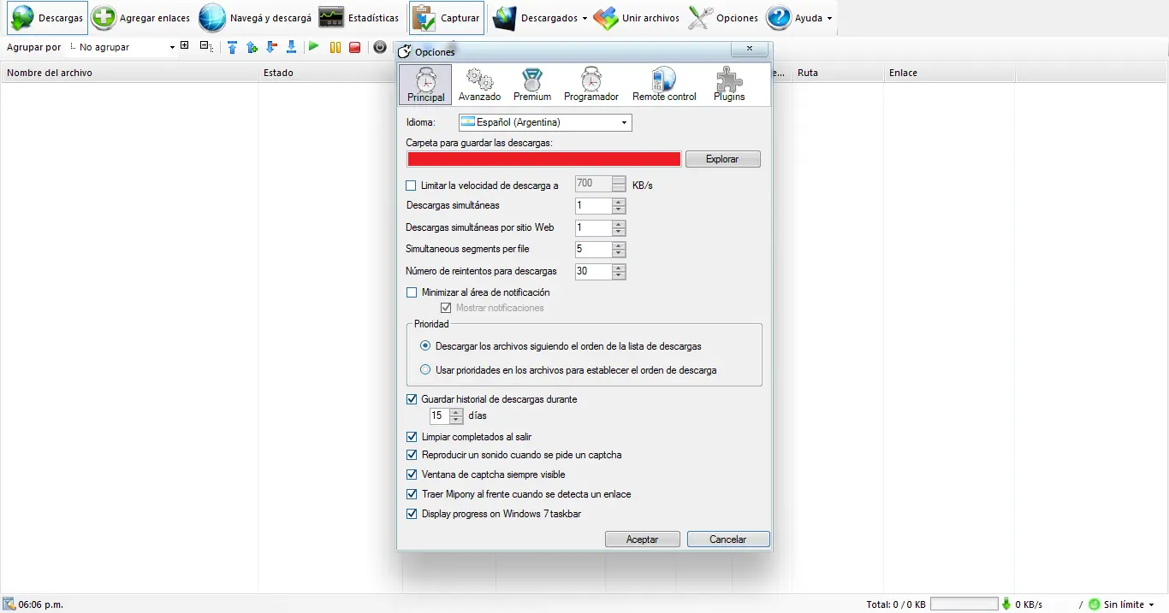Viewport: 1169px width, 613px height.
Task: Sort by Ruta column header
Action: 837,73
